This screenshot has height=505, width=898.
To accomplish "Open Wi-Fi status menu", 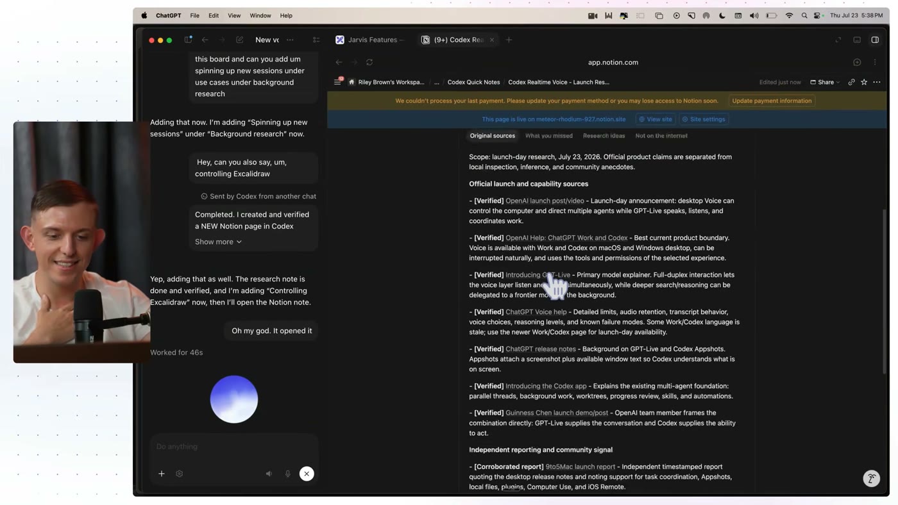I will (x=789, y=15).
